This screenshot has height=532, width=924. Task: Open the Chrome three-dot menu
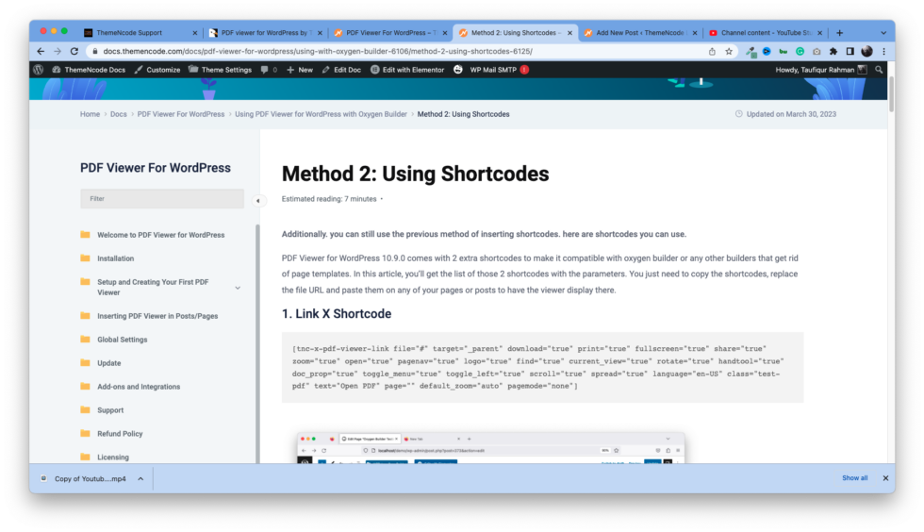884,51
